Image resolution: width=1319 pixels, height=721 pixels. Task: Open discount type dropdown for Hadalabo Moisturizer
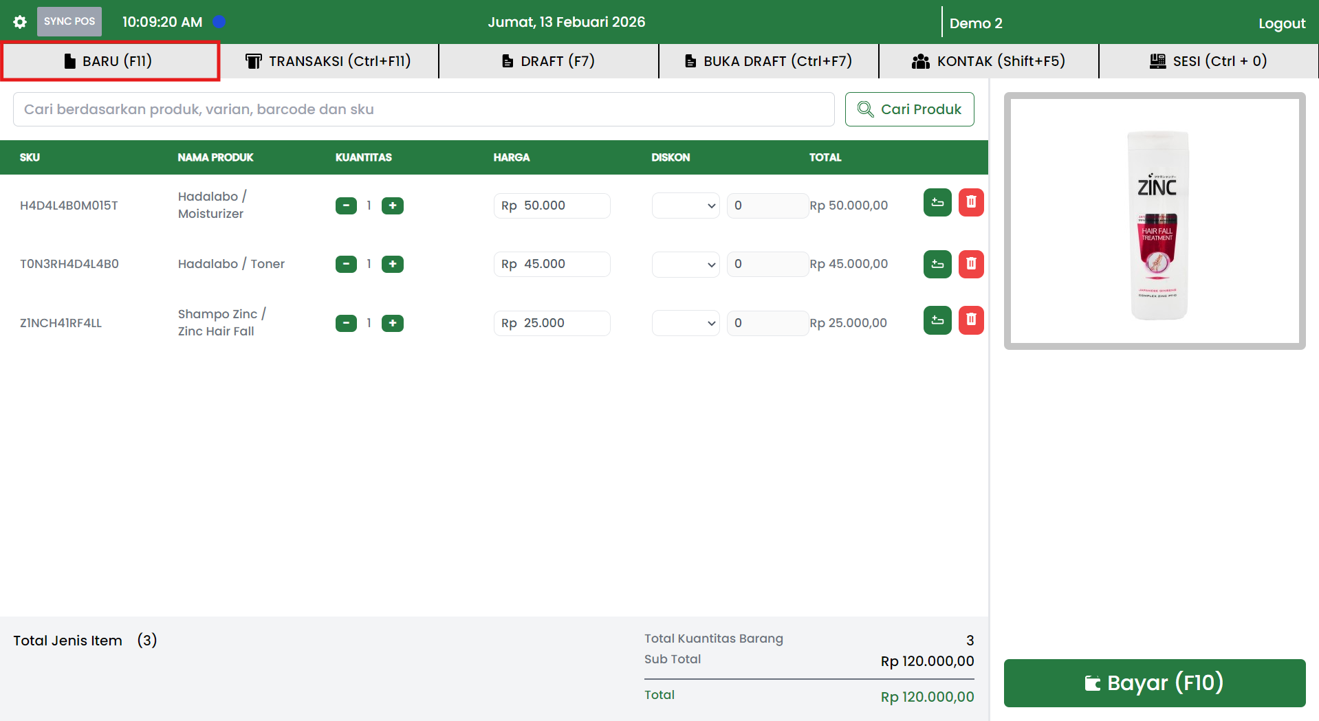point(685,206)
